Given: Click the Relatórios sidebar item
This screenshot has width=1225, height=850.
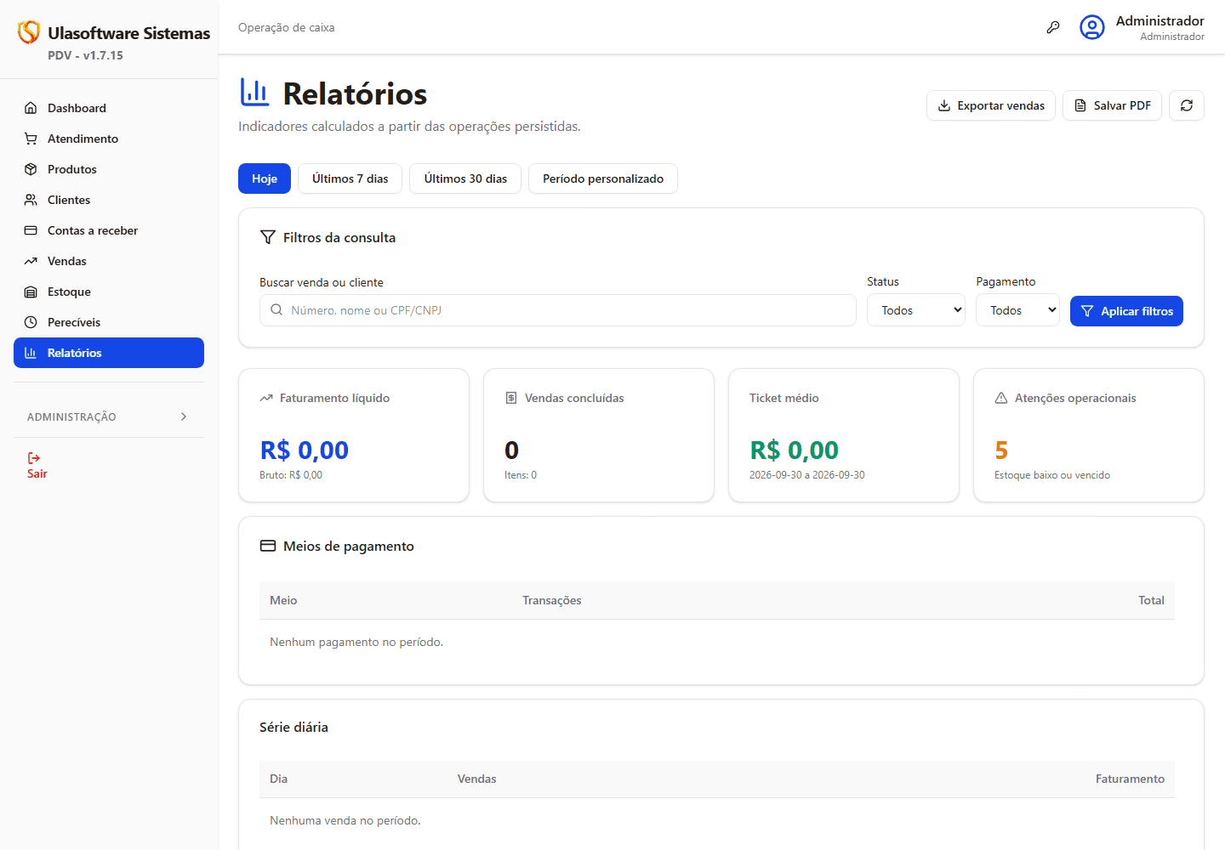Looking at the screenshot, I should point(109,353).
